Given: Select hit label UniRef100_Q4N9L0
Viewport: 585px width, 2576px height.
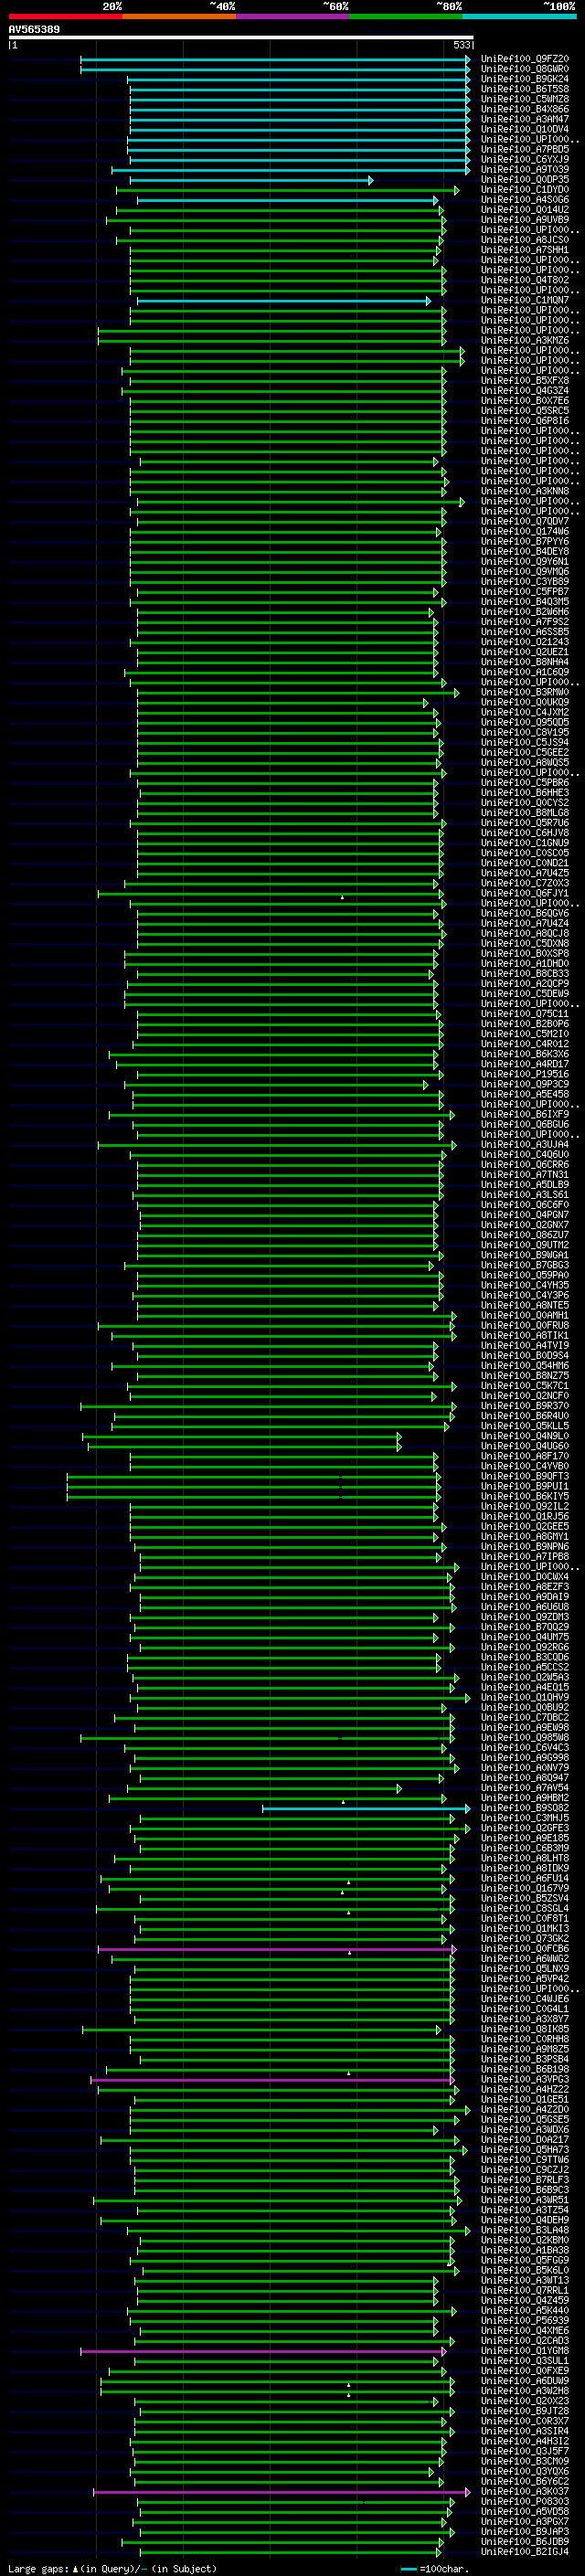Looking at the screenshot, I should click(525, 1436).
